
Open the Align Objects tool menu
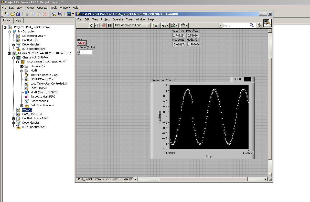[x=156, y=25]
